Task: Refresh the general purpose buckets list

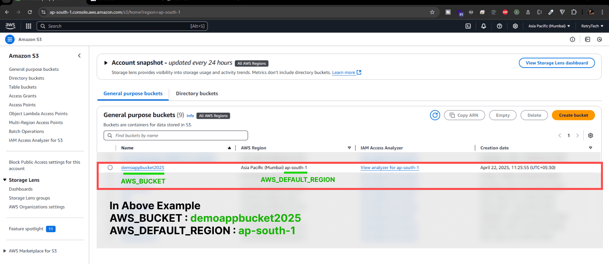Action: click(435, 115)
